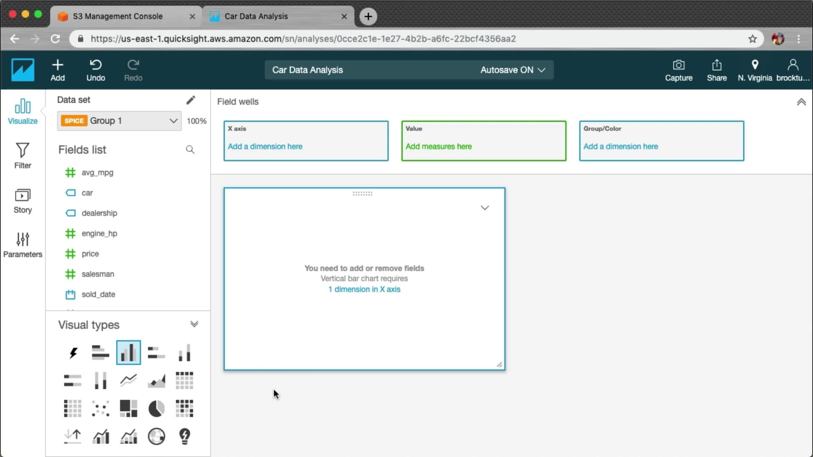Edit data set with pencil icon
Image resolution: width=813 pixels, height=457 pixels.
(191, 100)
